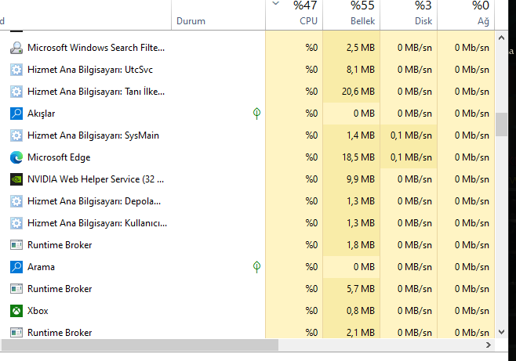The width and height of the screenshot is (516, 361).
Task: Select Hizmet Ana Bilgisayarı: Tanı İlke... row
Action: [248, 92]
